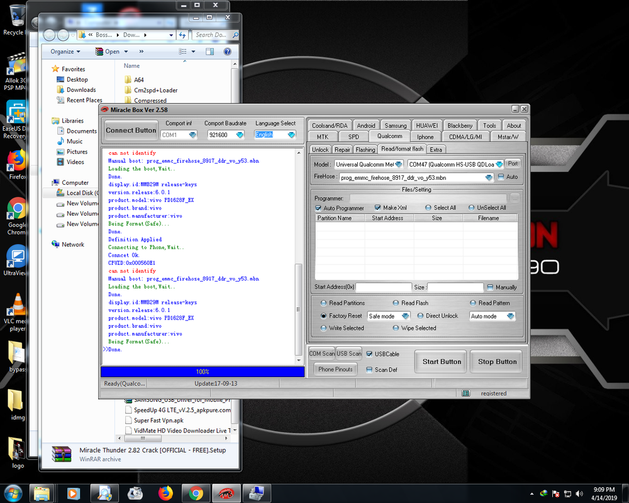Click the Stop Button
This screenshot has width=629, height=503.
[497, 362]
